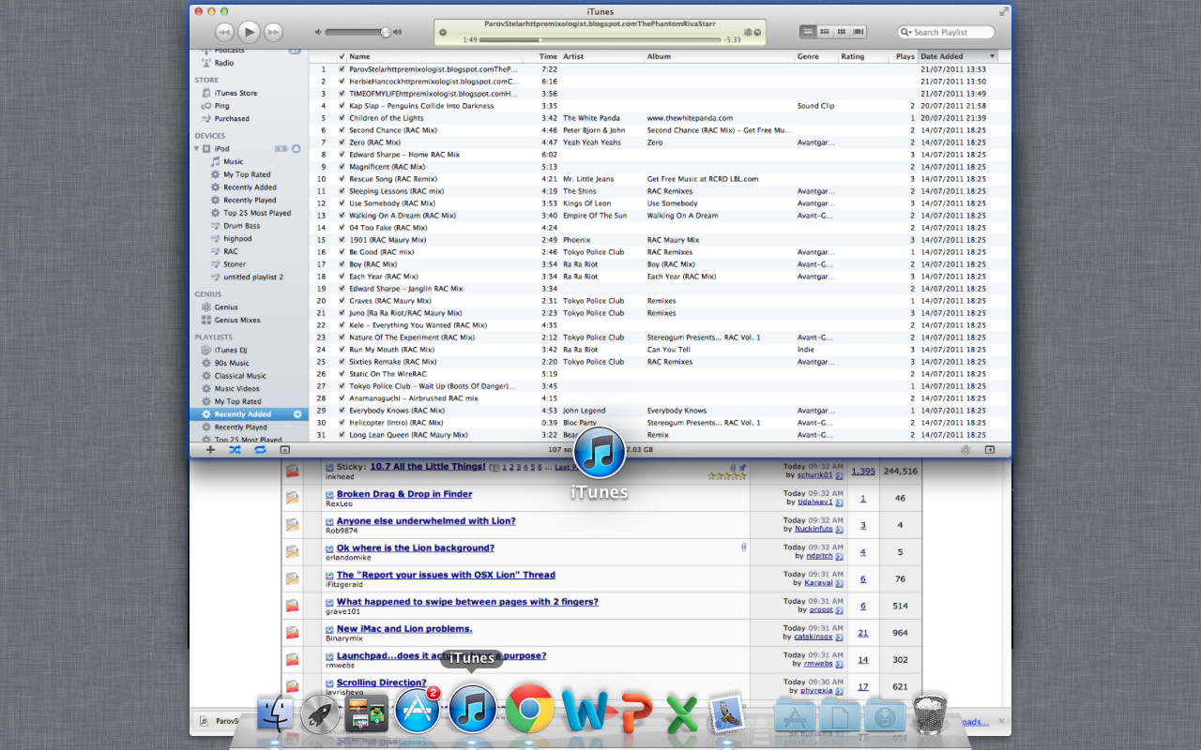Open the Downloads folder stack in Dock

click(x=885, y=715)
